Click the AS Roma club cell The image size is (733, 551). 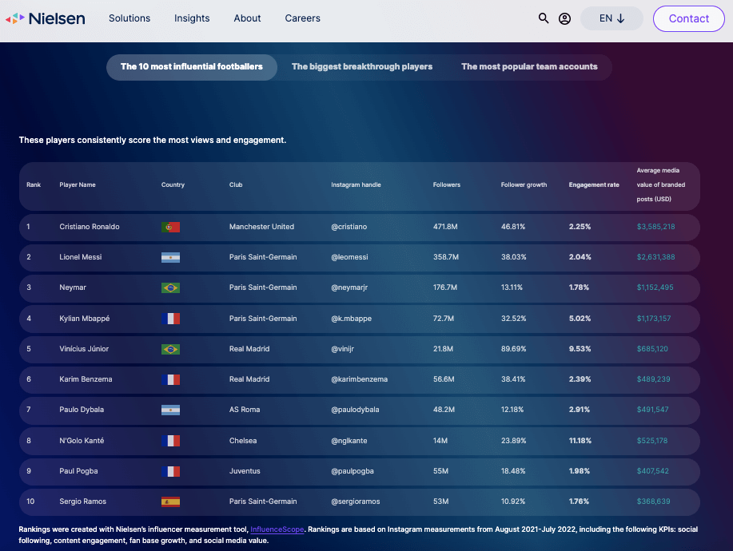click(x=245, y=410)
